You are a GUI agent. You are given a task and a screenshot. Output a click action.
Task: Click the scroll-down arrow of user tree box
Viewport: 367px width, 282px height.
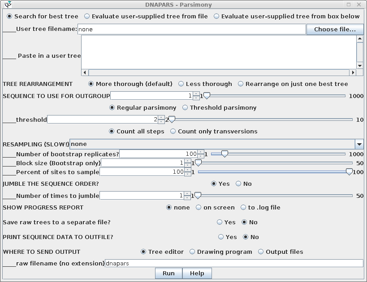tap(360, 66)
